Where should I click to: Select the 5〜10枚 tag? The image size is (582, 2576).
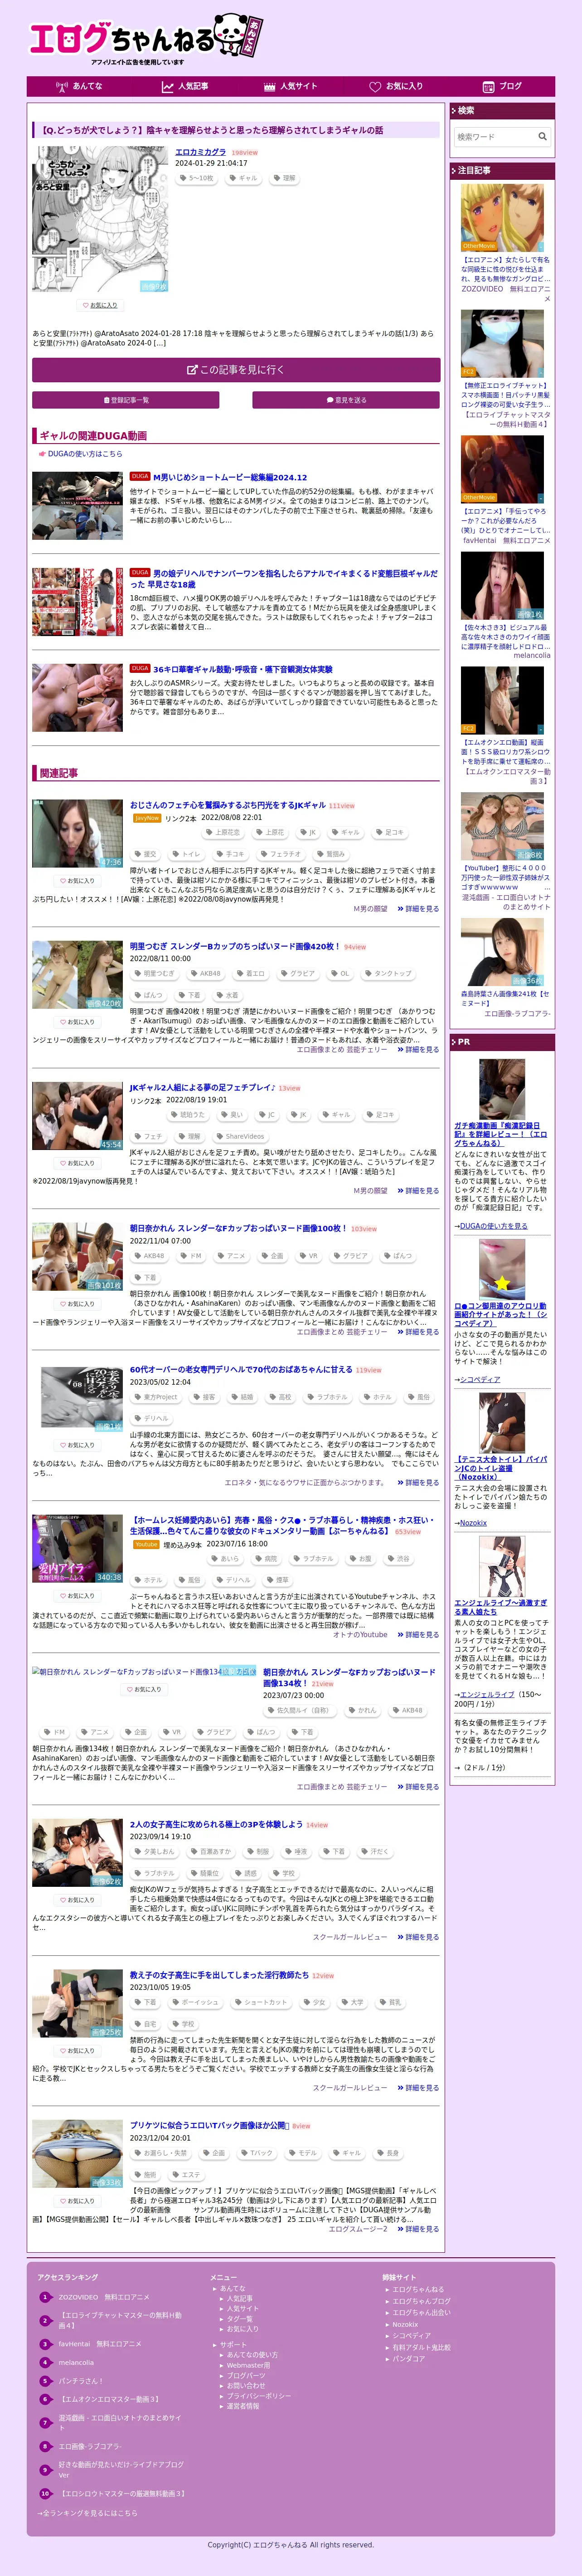[197, 178]
